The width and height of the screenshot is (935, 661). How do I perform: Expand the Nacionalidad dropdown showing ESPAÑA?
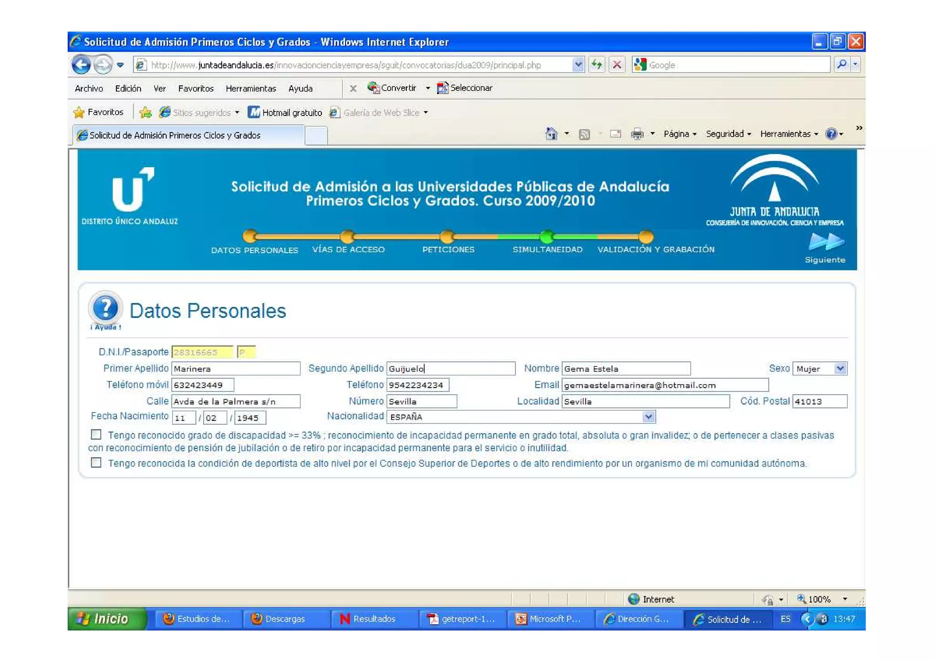point(649,417)
